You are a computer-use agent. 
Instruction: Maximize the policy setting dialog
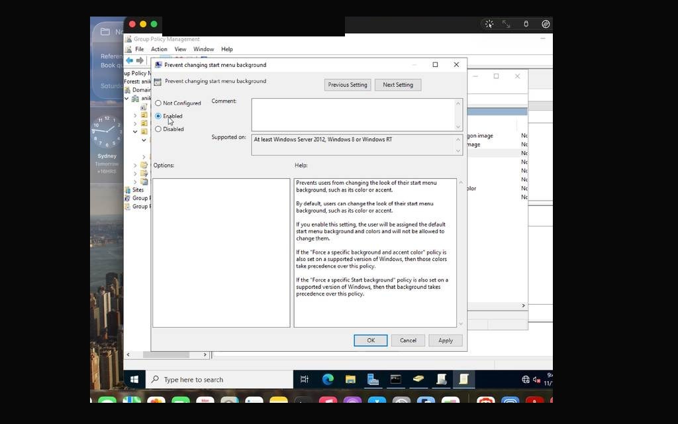tap(435, 64)
